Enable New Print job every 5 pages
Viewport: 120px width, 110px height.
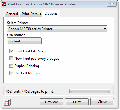click(x=11, y=59)
